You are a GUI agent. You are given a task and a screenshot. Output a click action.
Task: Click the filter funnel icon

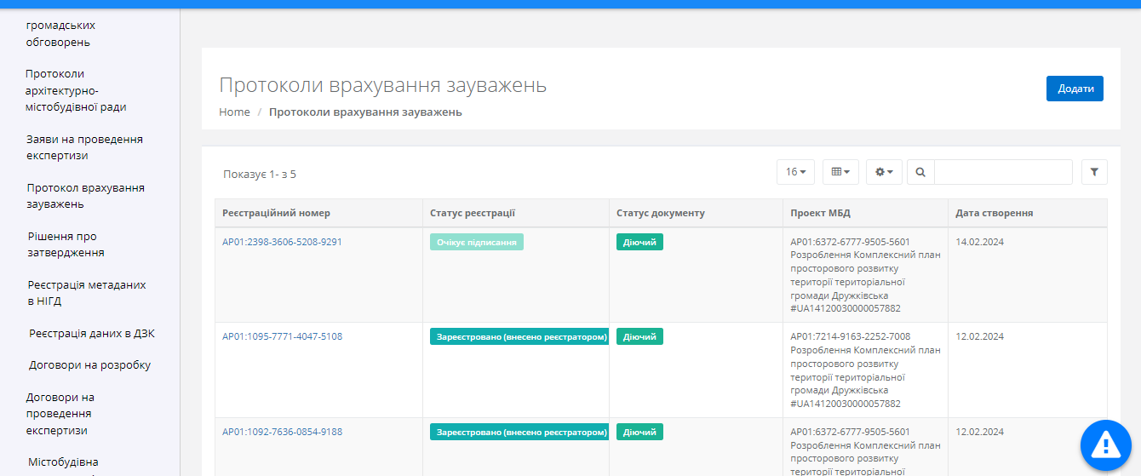pos(1094,172)
